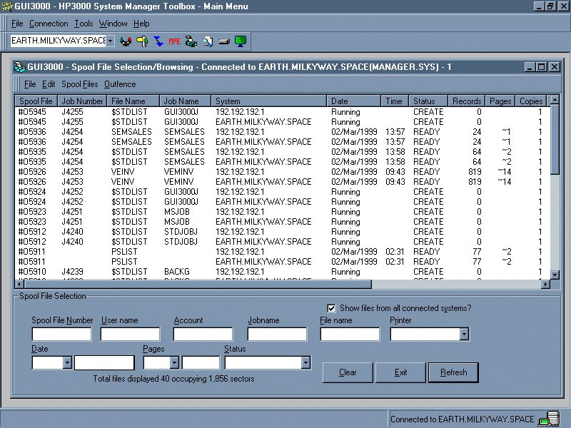Click the Clear button
Screen dimensions: 571x428
(348, 372)
